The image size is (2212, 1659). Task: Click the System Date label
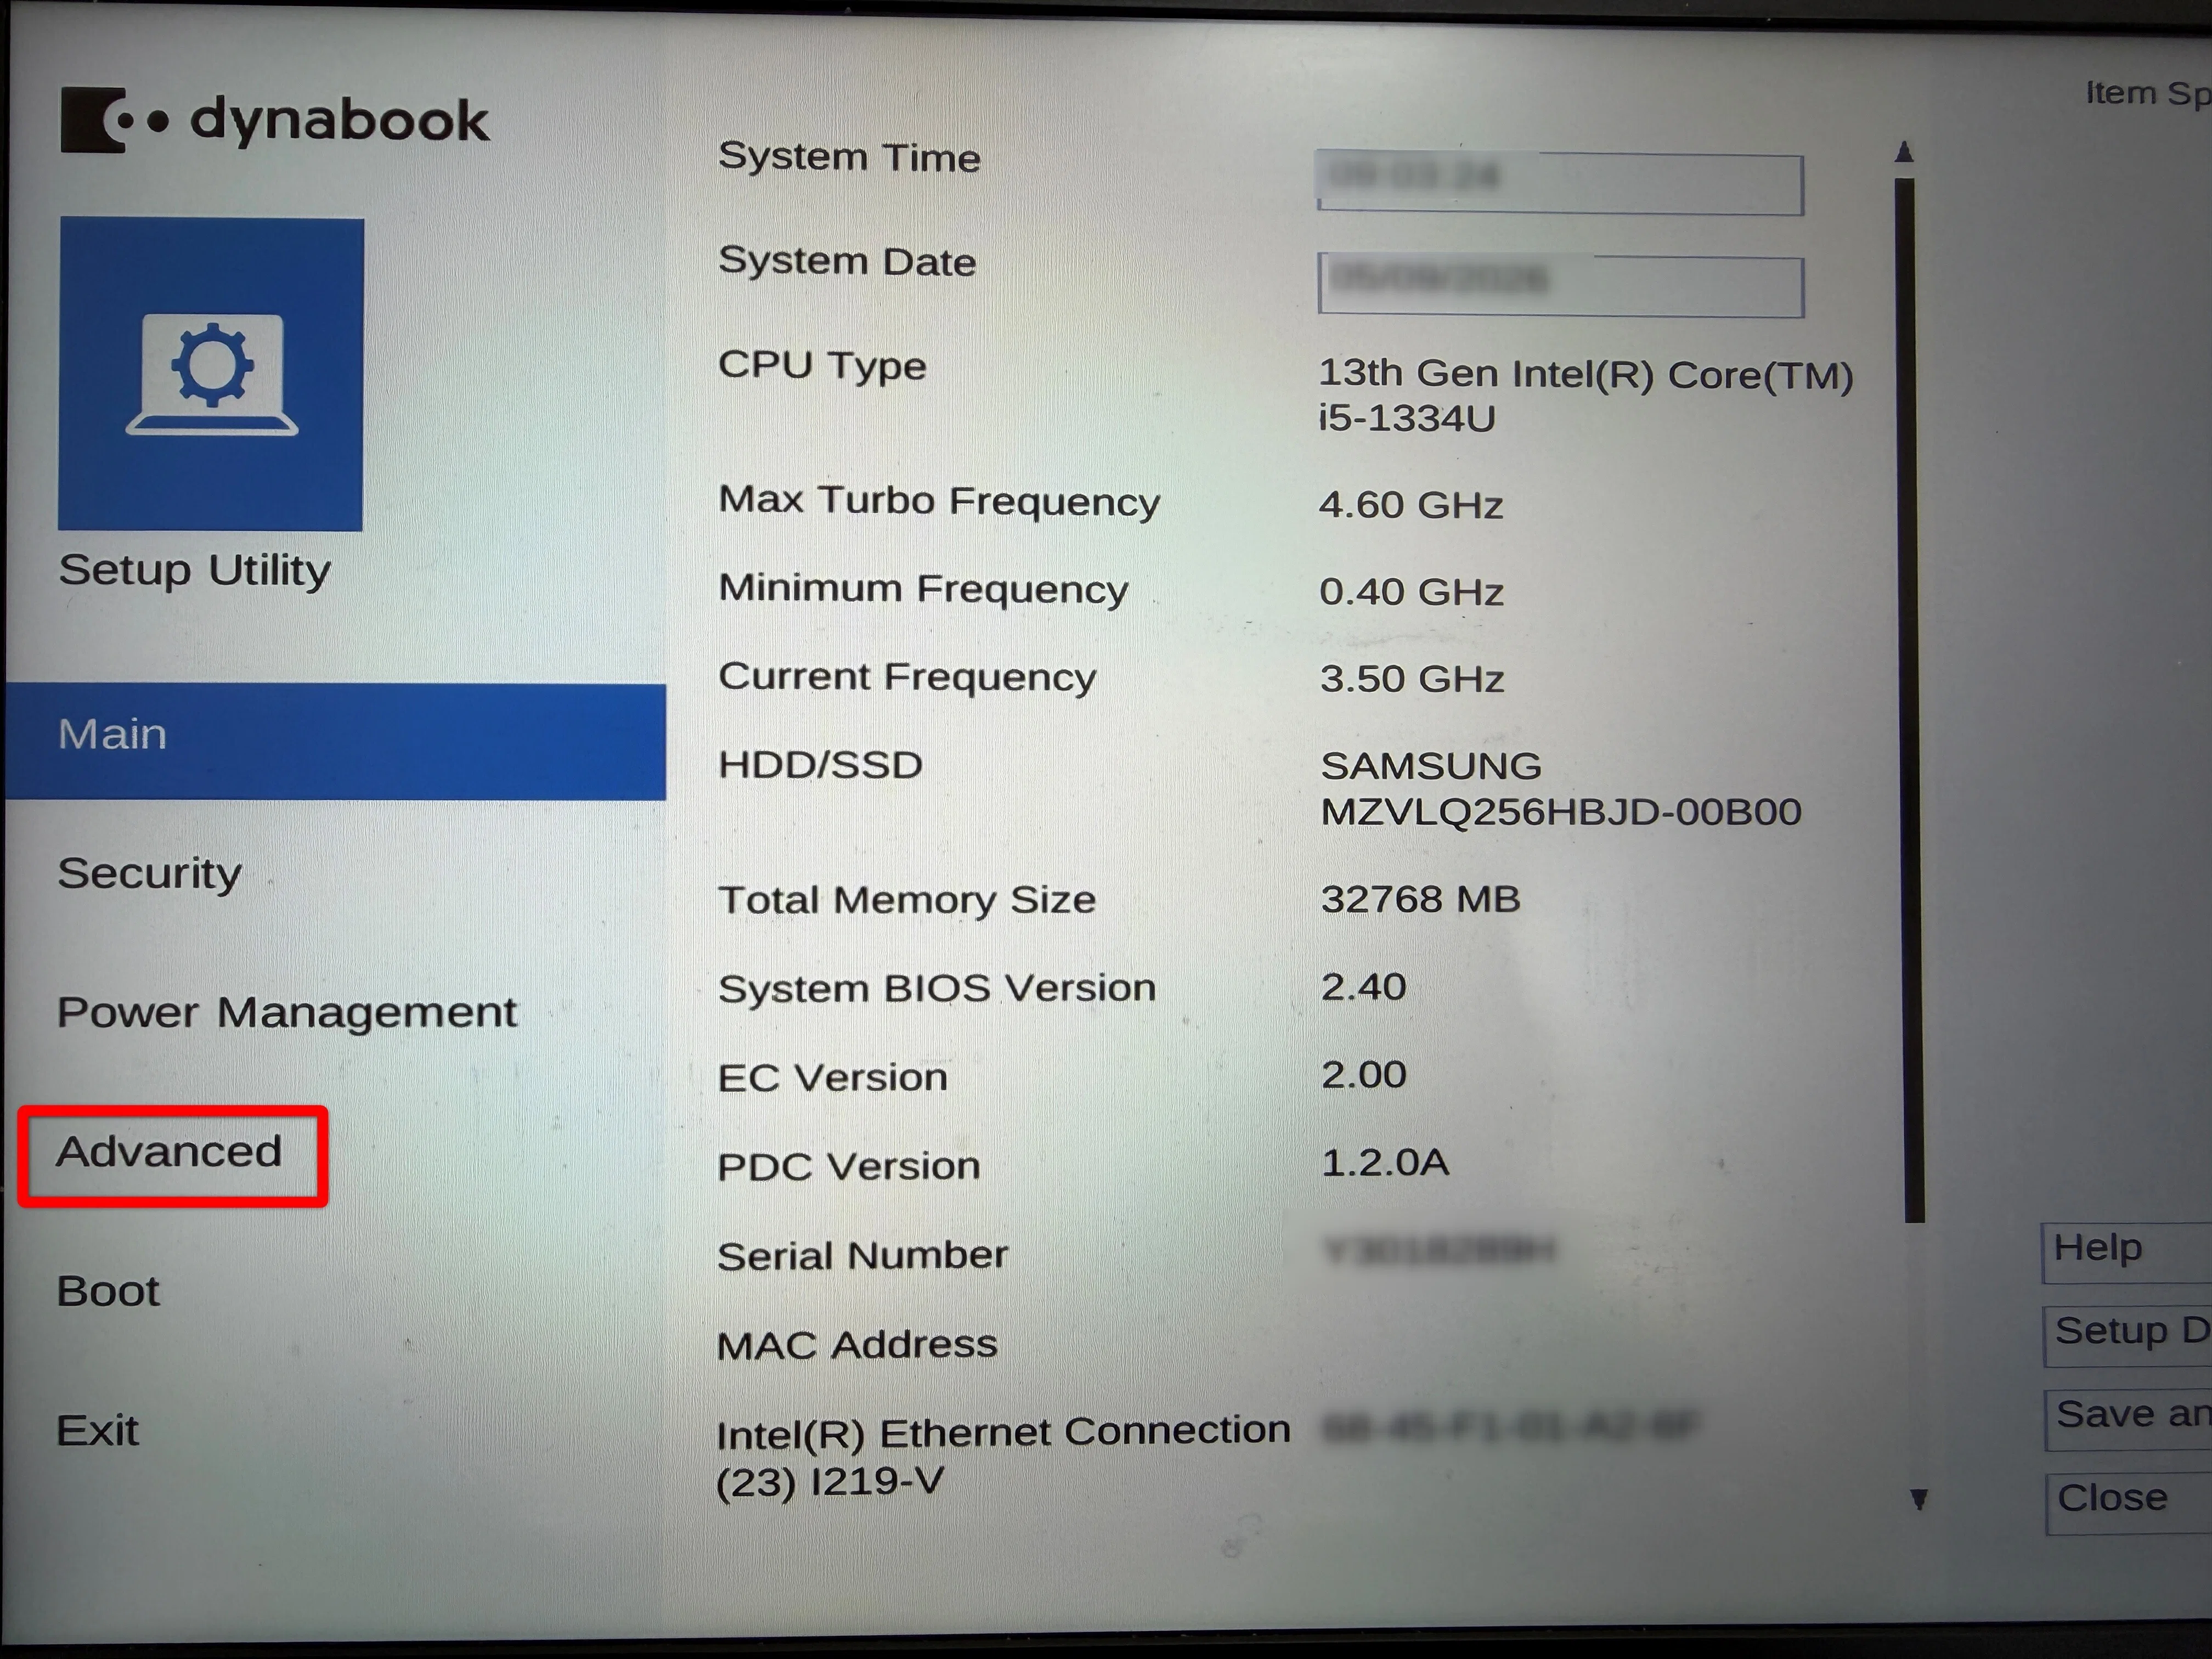tap(847, 261)
